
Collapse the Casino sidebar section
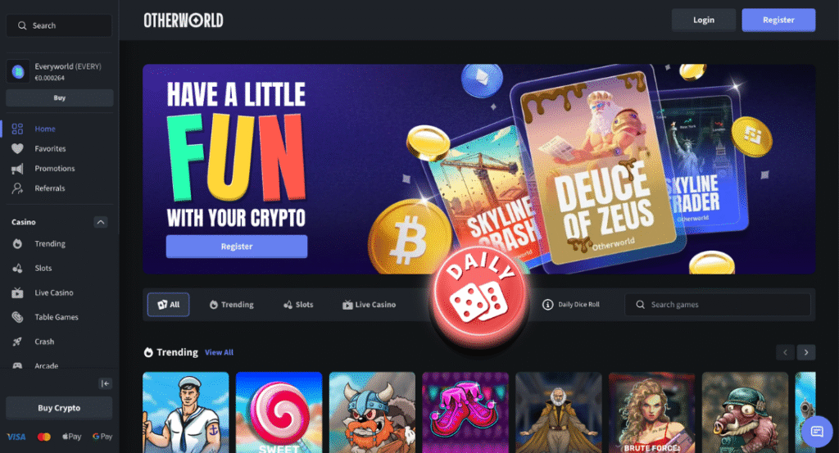101,222
